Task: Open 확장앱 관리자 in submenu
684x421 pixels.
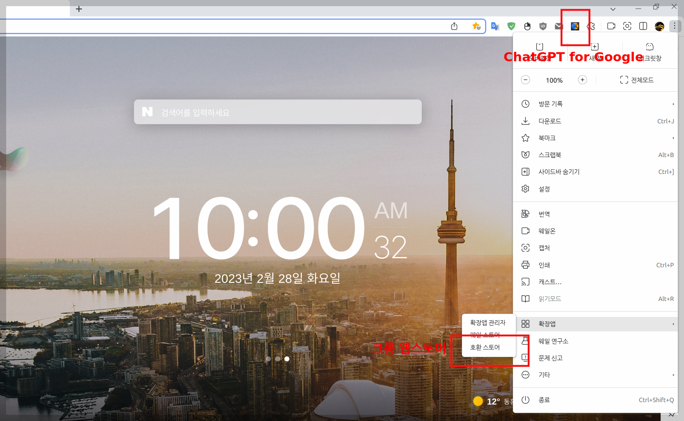Action: (488, 322)
